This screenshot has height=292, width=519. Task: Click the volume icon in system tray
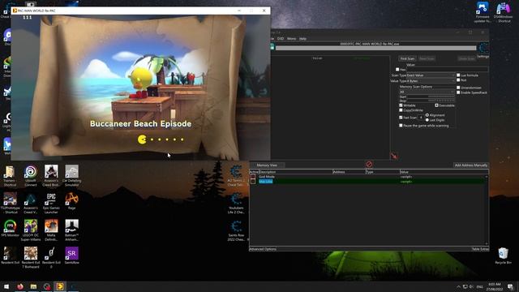(471, 286)
